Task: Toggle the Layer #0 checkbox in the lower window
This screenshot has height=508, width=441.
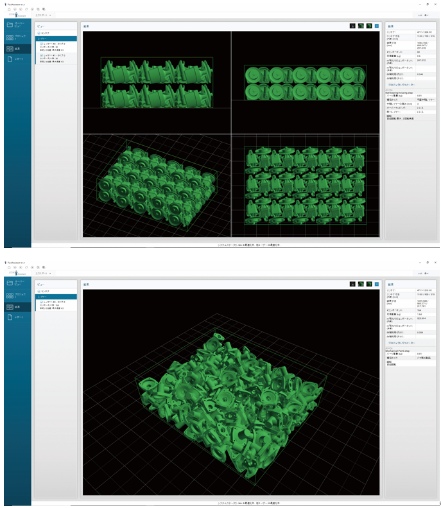Action: point(41,301)
